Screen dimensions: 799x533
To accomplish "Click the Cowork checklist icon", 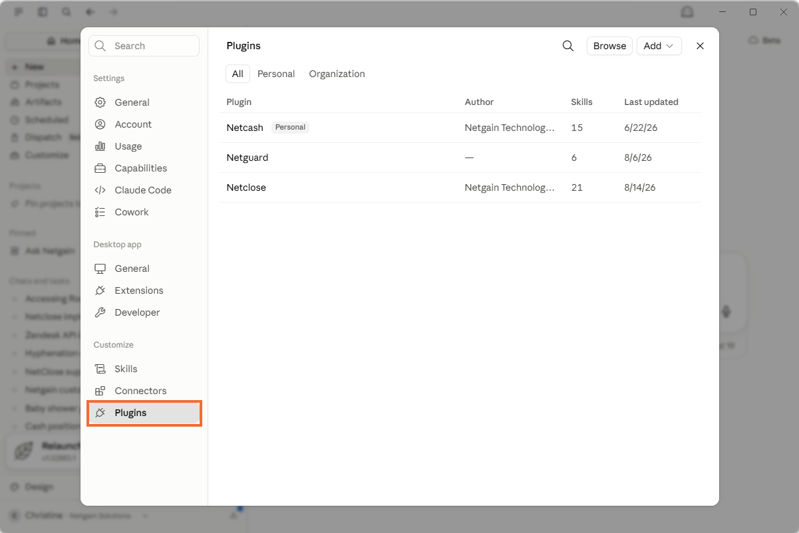I will click(x=100, y=212).
